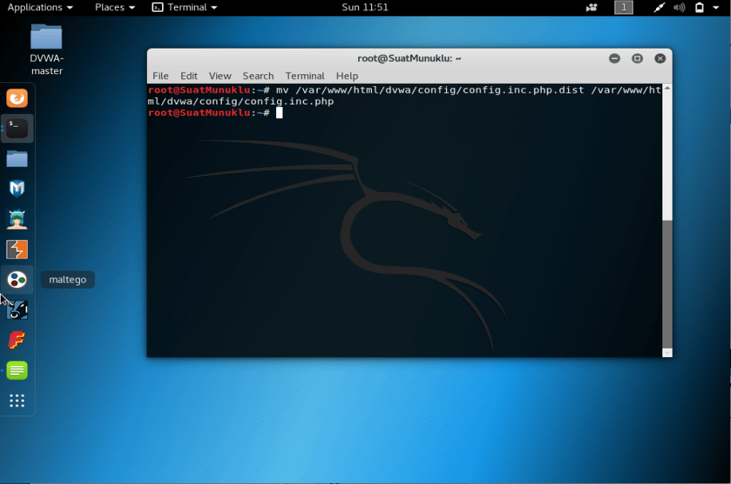Select the DVWA-master desktop folder

(46, 50)
